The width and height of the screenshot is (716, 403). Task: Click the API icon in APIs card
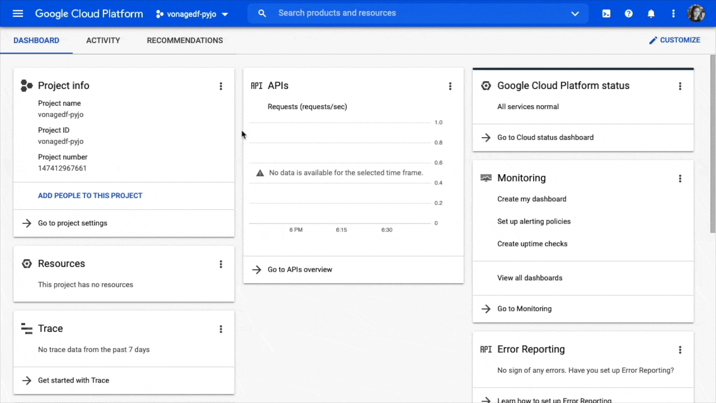[257, 86]
